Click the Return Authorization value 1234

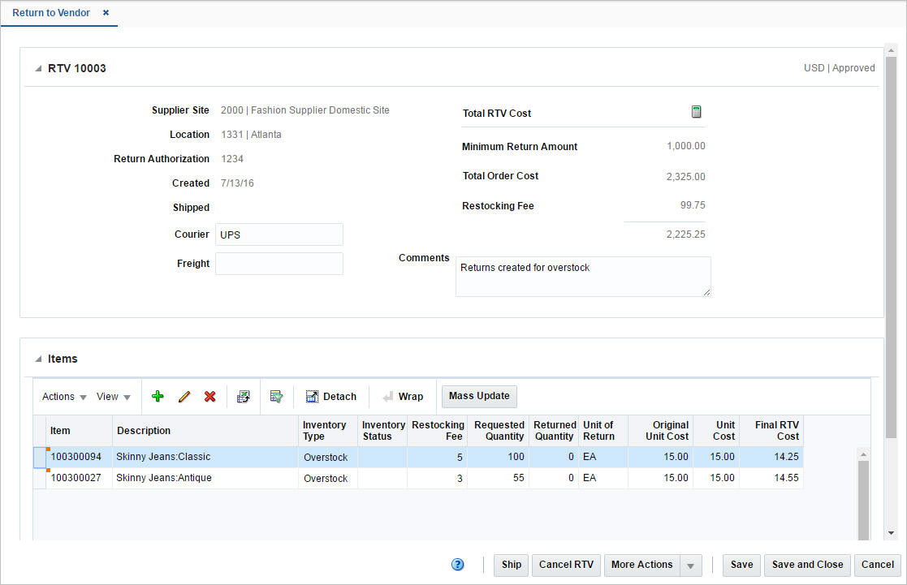click(232, 159)
